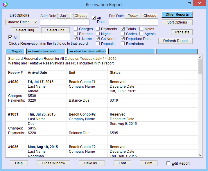The height and width of the screenshot is (171, 208).
Task: Open reservation #1030 record
Action: 13,82
